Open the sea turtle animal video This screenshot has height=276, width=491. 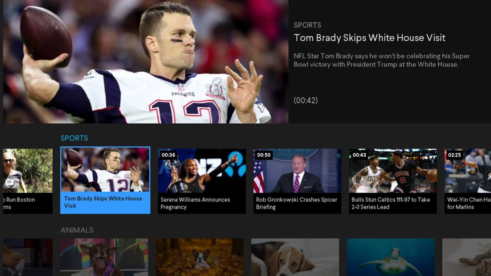pos(390,257)
